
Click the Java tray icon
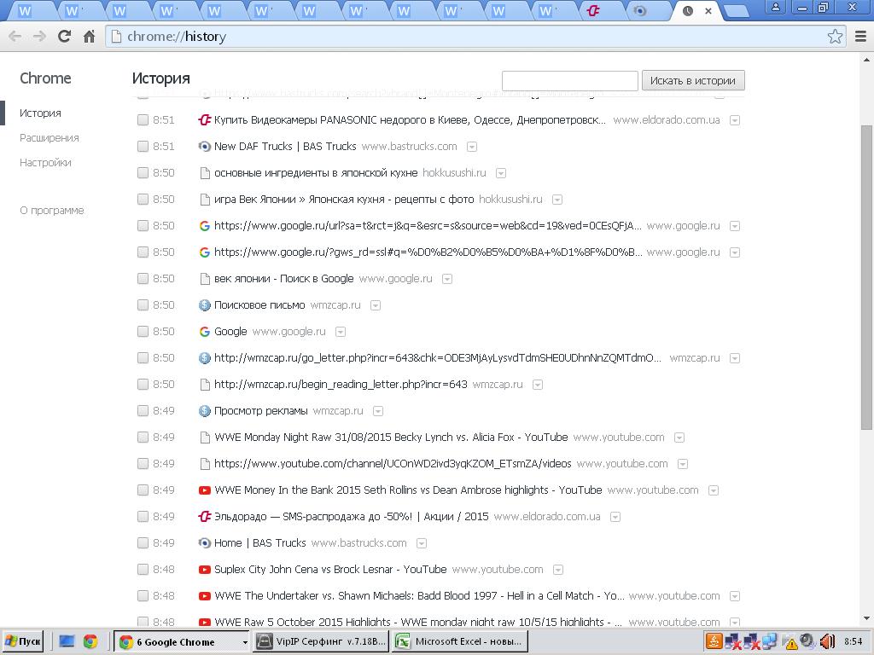(x=714, y=641)
